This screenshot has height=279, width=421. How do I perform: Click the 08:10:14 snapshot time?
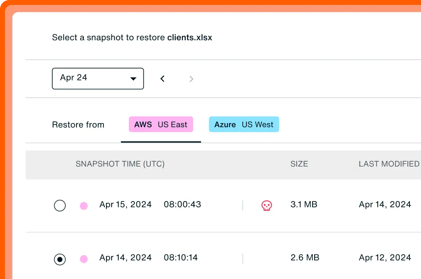181,258
